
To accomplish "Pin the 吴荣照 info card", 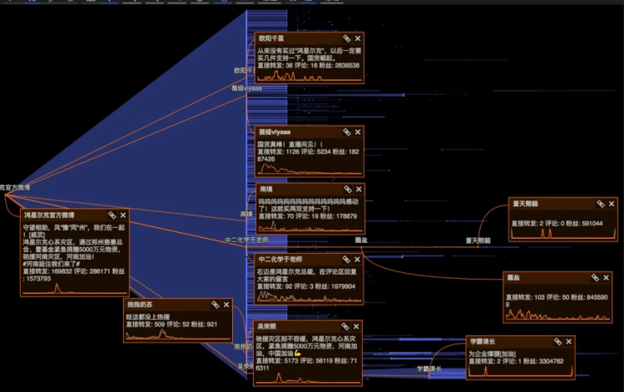I will pyautogui.click(x=345, y=326).
